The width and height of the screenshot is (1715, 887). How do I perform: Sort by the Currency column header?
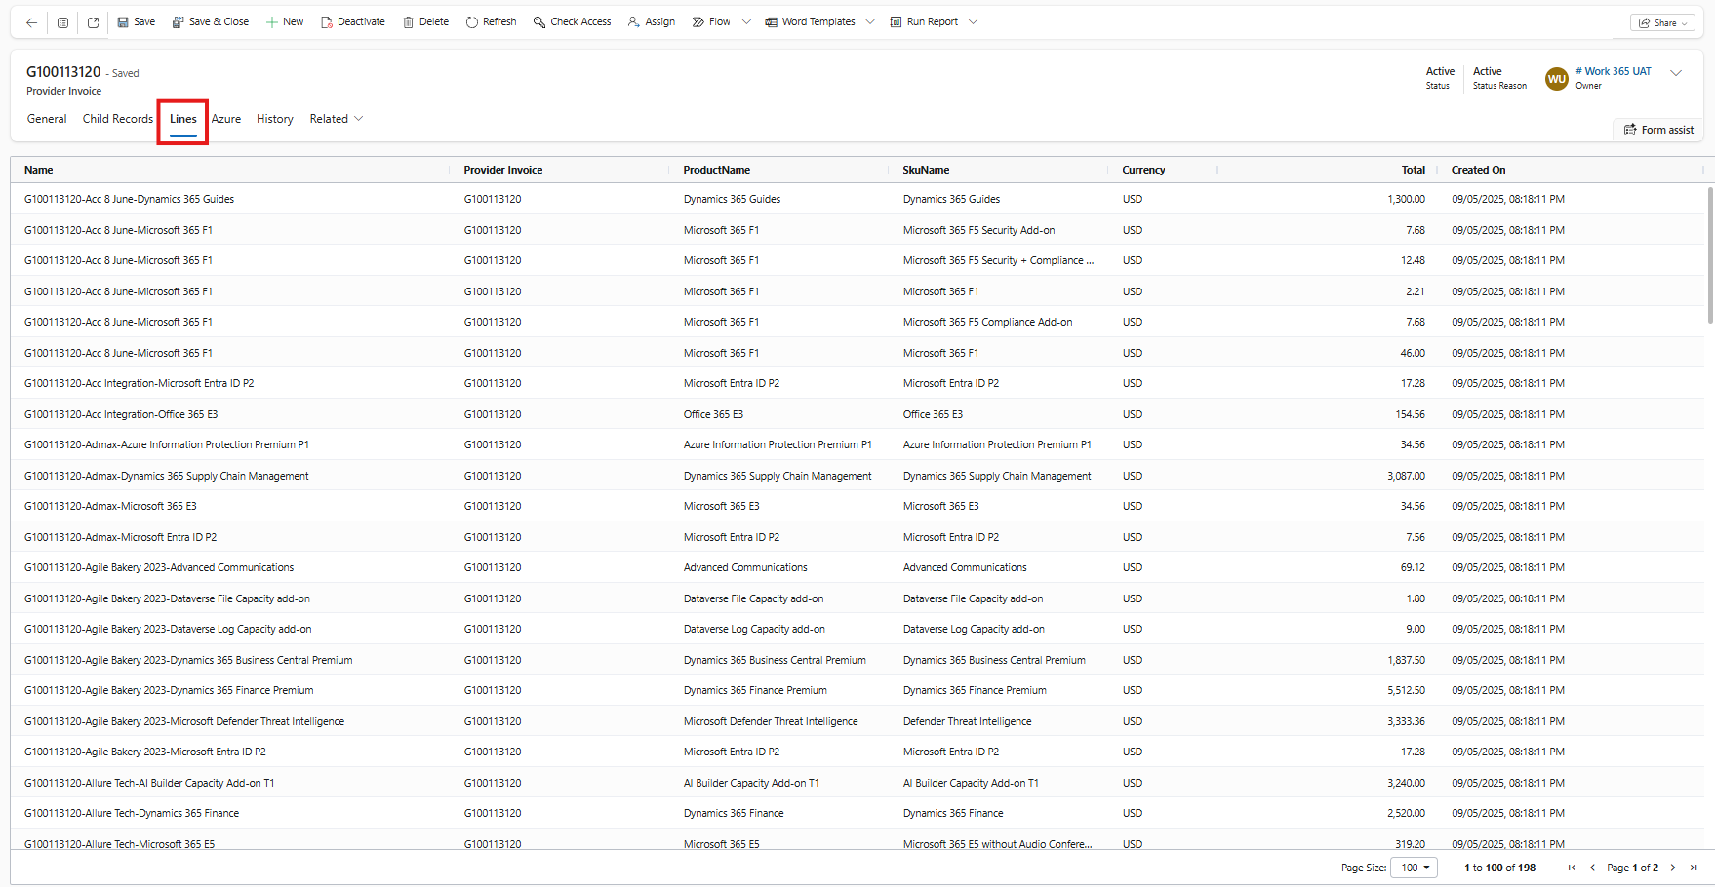pyautogui.click(x=1143, y=170)
